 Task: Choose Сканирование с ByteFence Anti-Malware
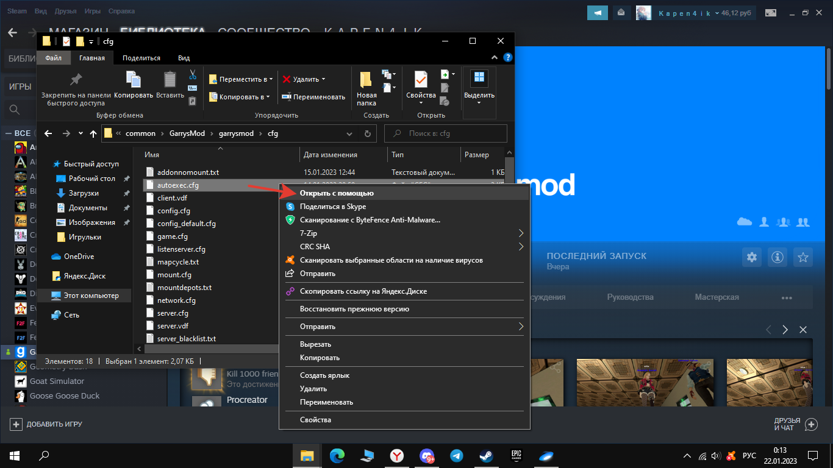[x=404, y=220]
